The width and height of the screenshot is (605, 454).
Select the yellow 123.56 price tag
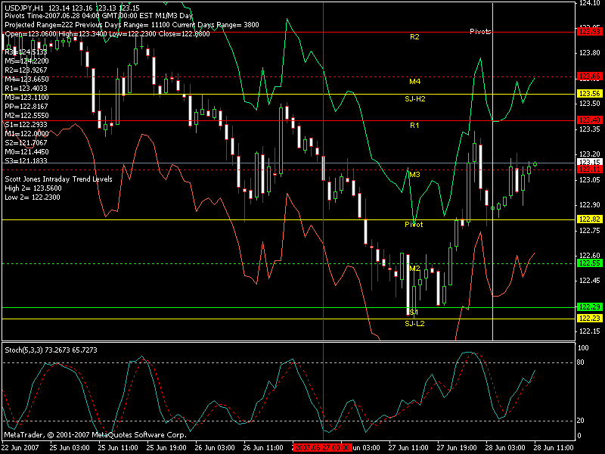pyautogui.click(x=588, y=93)
